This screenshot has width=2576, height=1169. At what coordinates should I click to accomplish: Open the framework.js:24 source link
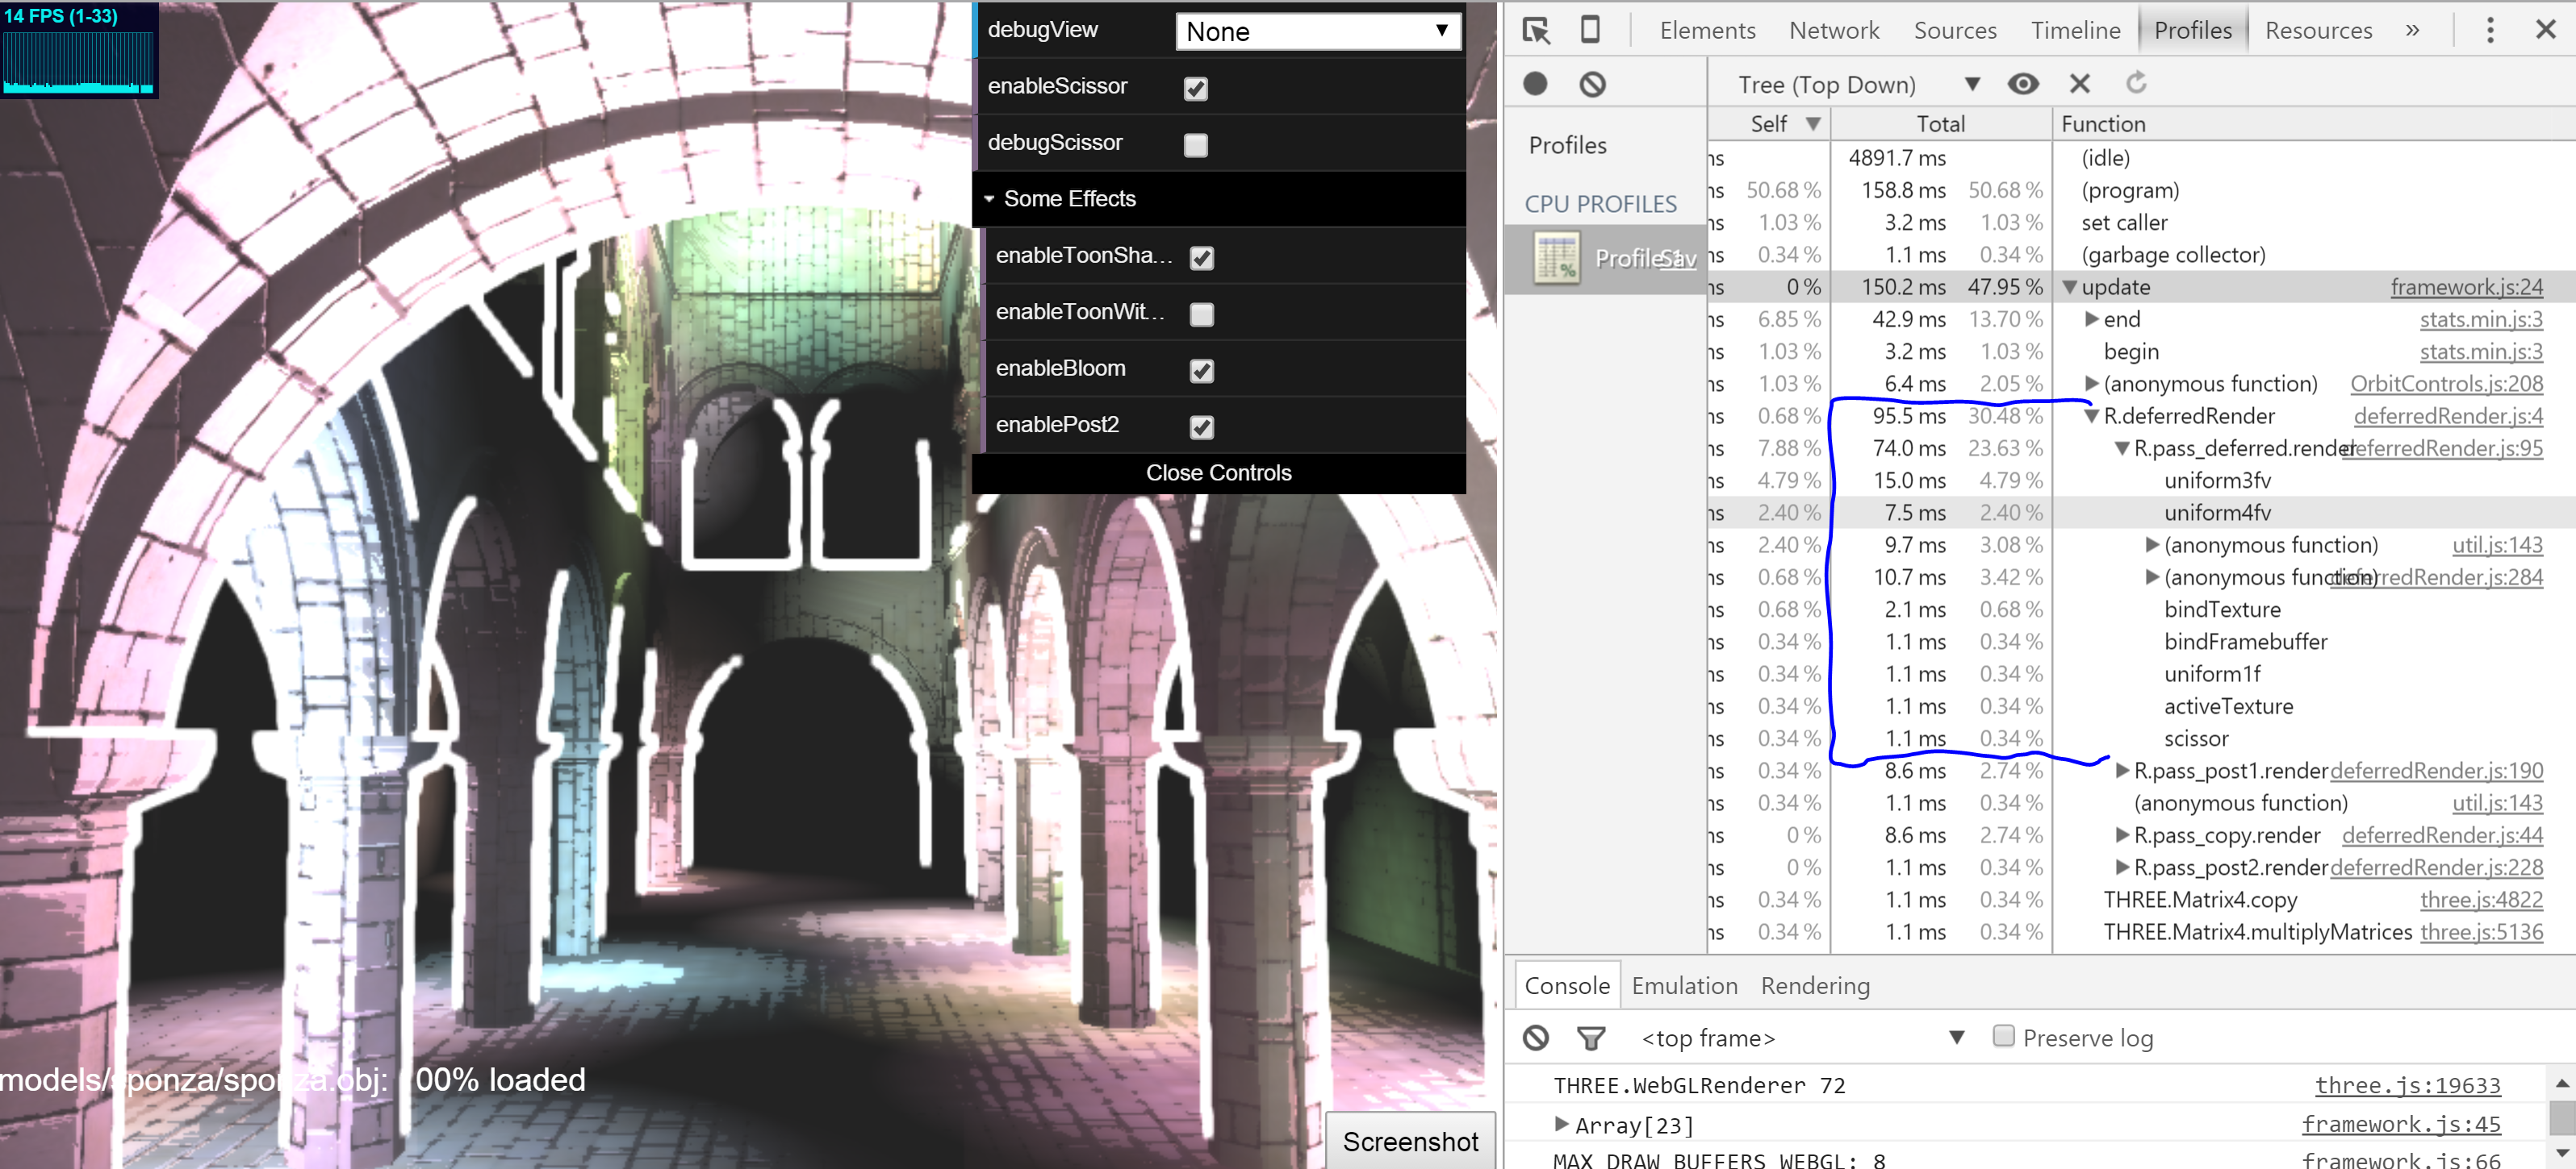[2466, 288]
